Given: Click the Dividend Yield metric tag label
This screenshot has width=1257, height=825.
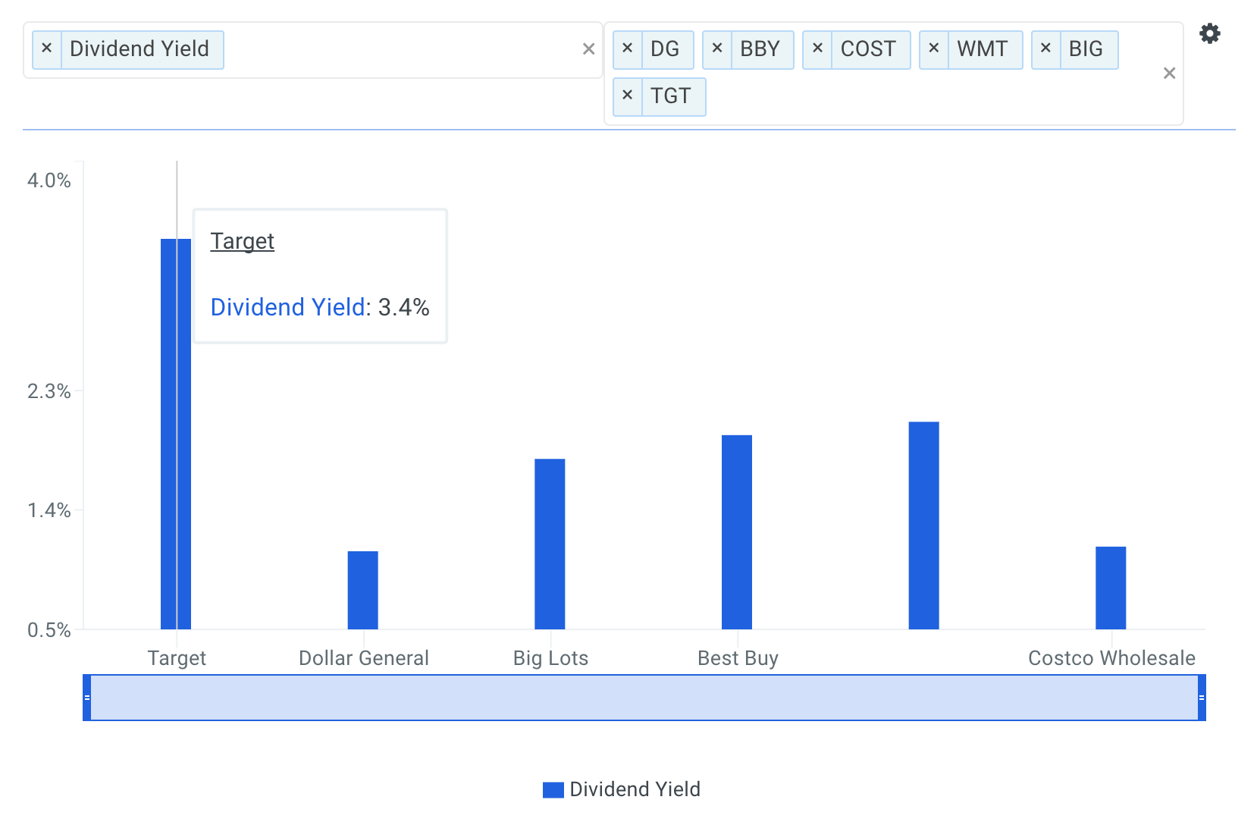Looking at the screenshot, I should [x=139, y=49].
